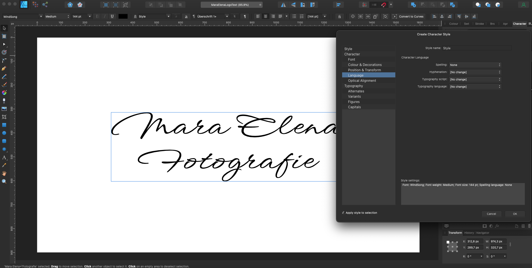Click Convert to Curves

pyautogui.click(x=408, y=16)
